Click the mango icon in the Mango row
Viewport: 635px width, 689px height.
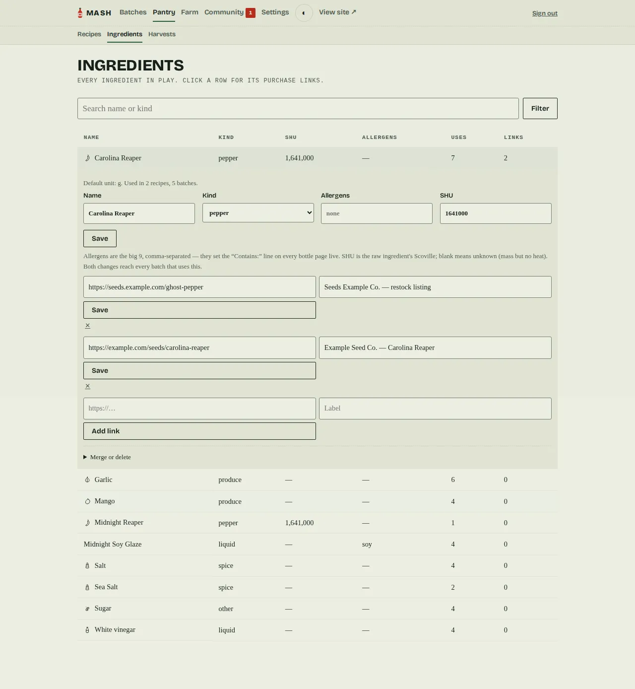[x=87, y=501]
